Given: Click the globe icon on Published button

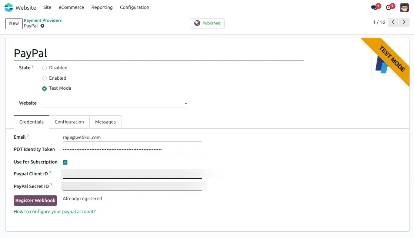Looking at the screenshot, I should coord(197,23).
